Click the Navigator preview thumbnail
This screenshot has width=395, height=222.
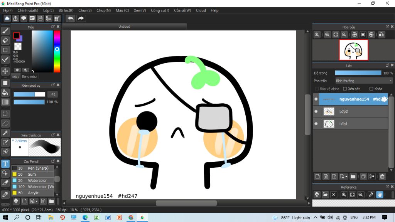pyautogui.click(x=353, y=50)
